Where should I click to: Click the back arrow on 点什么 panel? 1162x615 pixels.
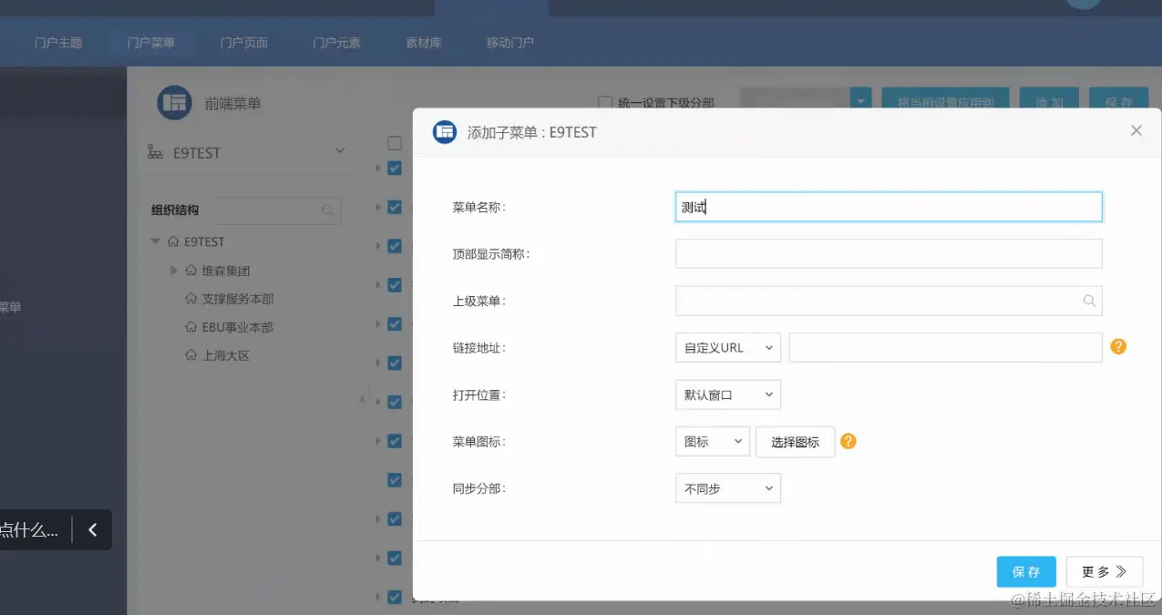pyautogui.click(x=92, y=529)
